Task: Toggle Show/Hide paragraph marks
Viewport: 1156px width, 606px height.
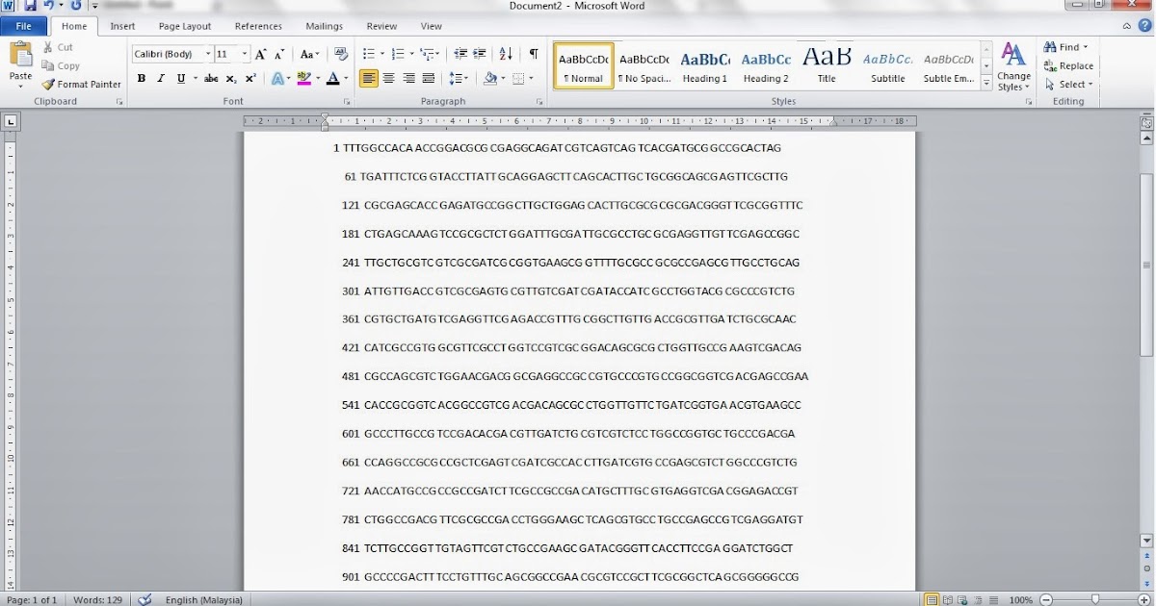Action: click(532, 54)
